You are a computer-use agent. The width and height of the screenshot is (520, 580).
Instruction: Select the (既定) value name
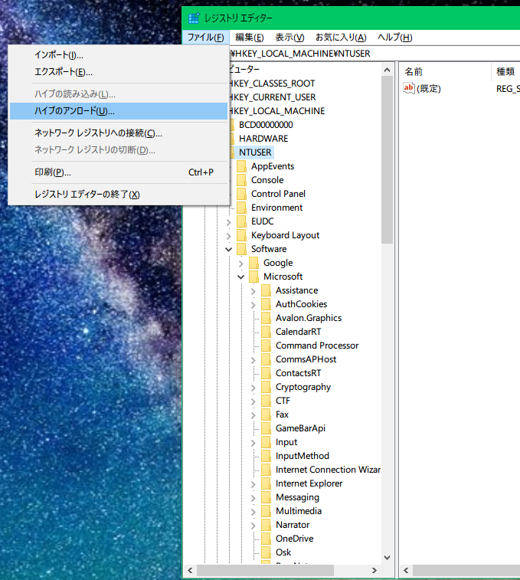click(x=429, y=89)
